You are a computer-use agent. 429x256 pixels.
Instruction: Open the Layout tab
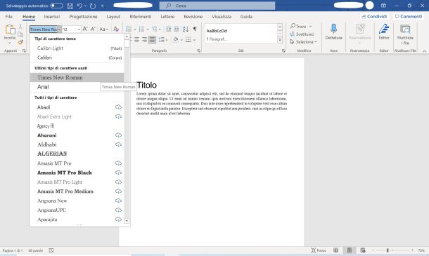tap(113, 17)
